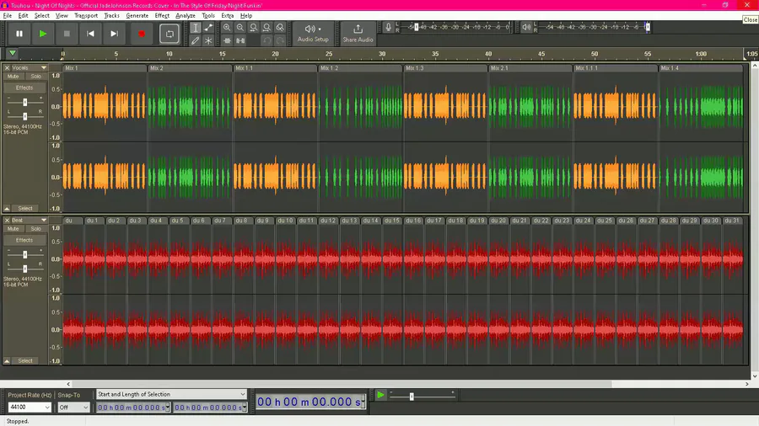Open selection start time format arrow
Image resolution: width=759 pixels, height=426 pixels.
168,407
